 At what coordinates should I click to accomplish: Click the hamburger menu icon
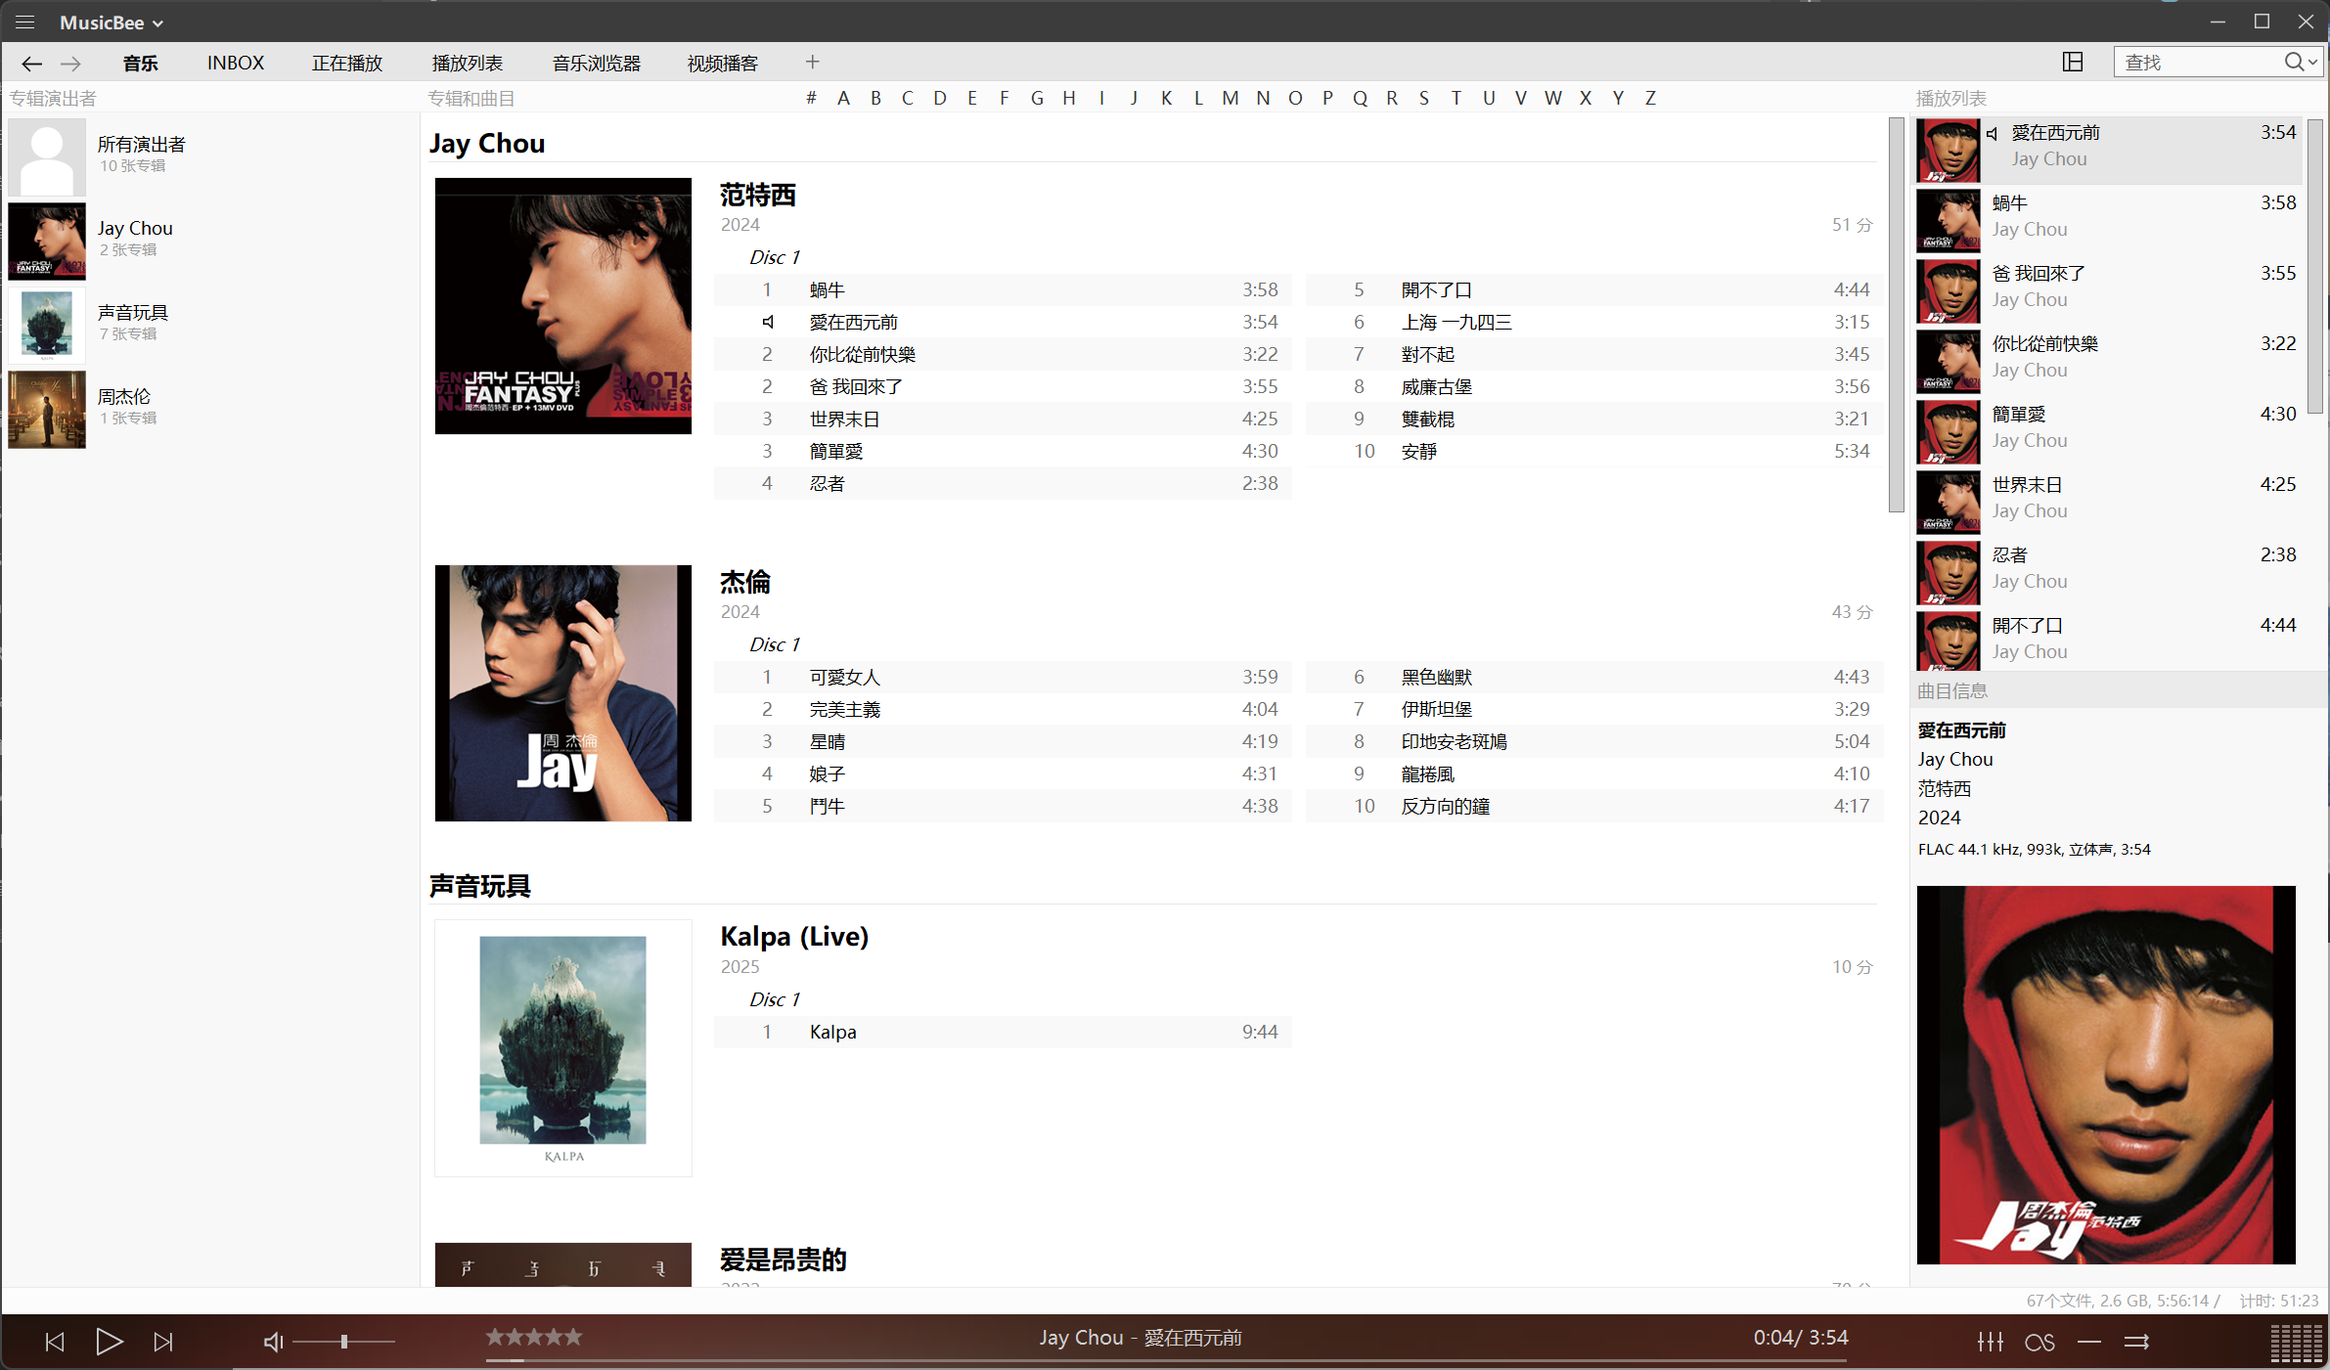(x=25, y=22)
